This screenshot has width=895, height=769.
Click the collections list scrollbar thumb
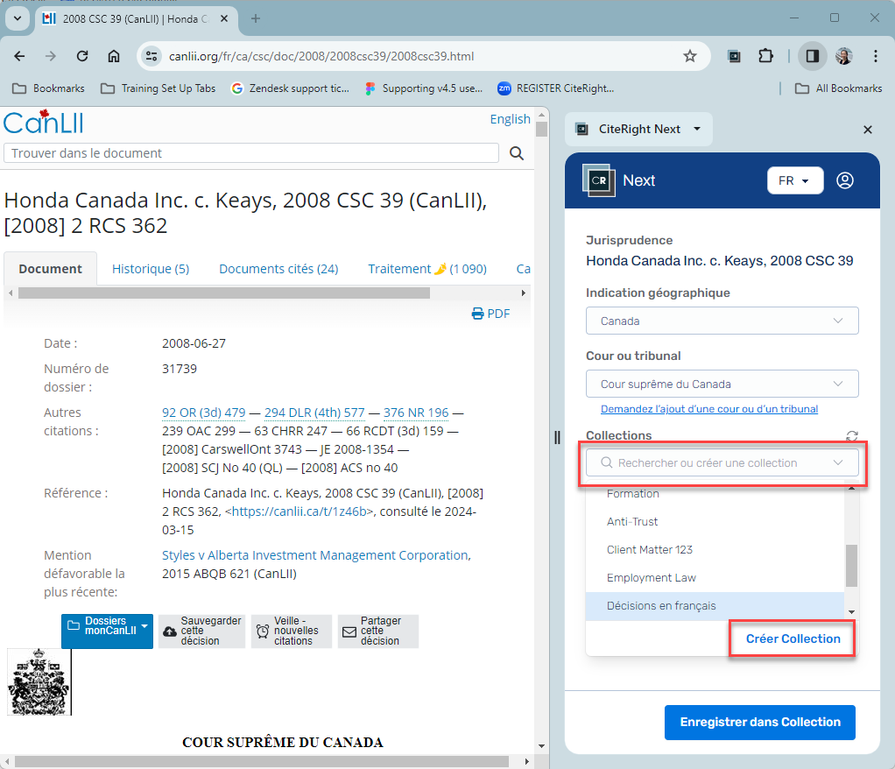[x=851, y=566]
